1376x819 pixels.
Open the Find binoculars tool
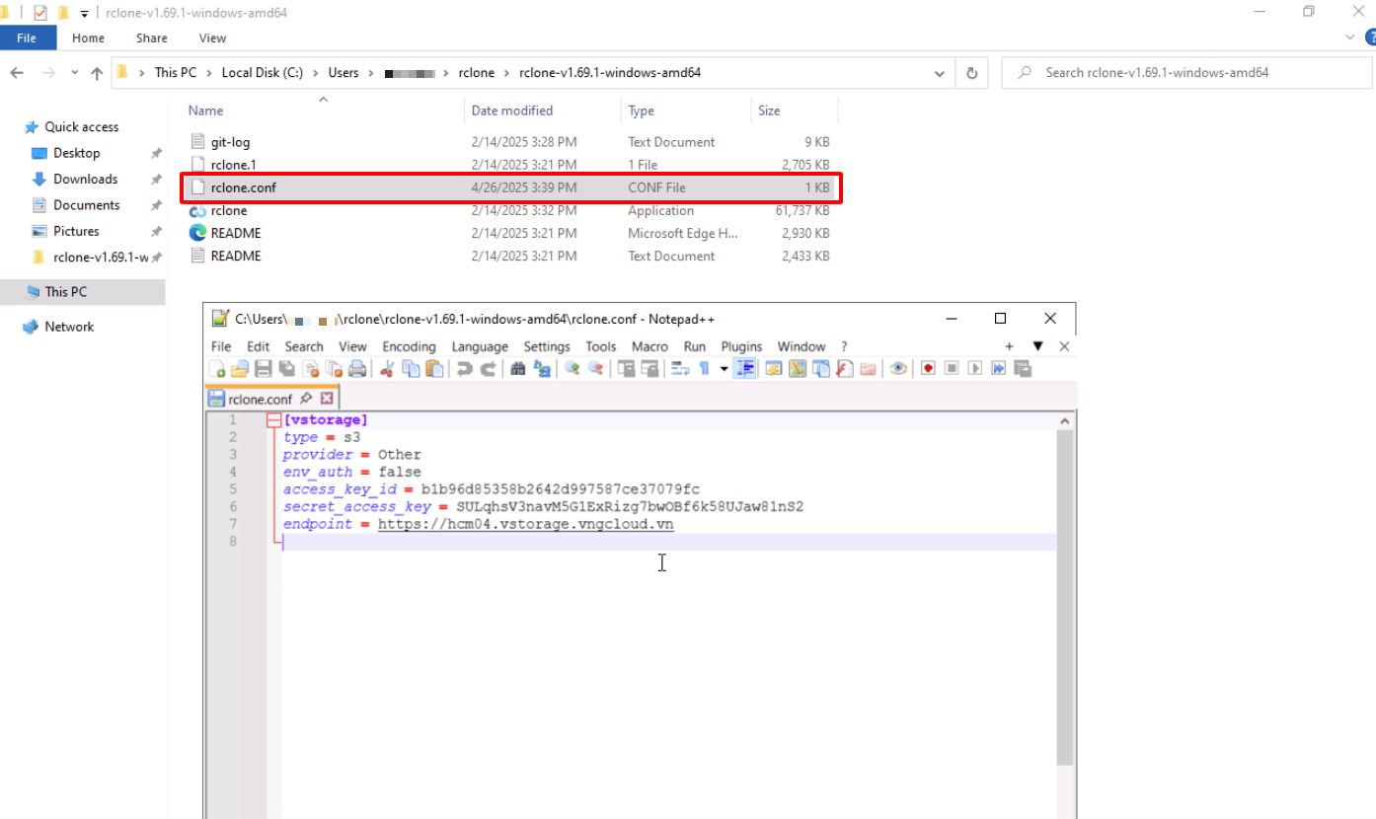[517, 369]
